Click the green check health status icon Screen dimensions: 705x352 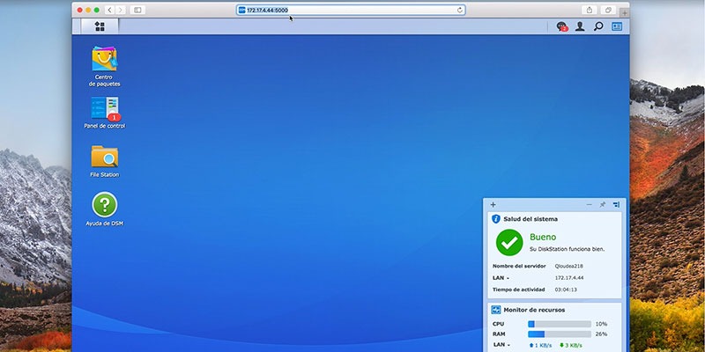click(x=509, y=243)
